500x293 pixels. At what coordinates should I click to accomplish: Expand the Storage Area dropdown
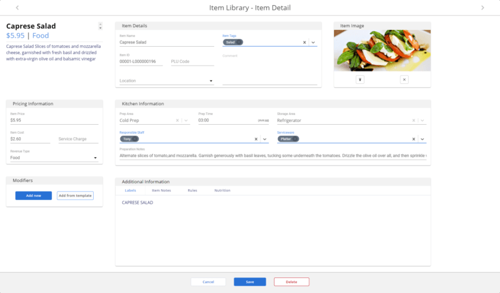coord(422,121)
